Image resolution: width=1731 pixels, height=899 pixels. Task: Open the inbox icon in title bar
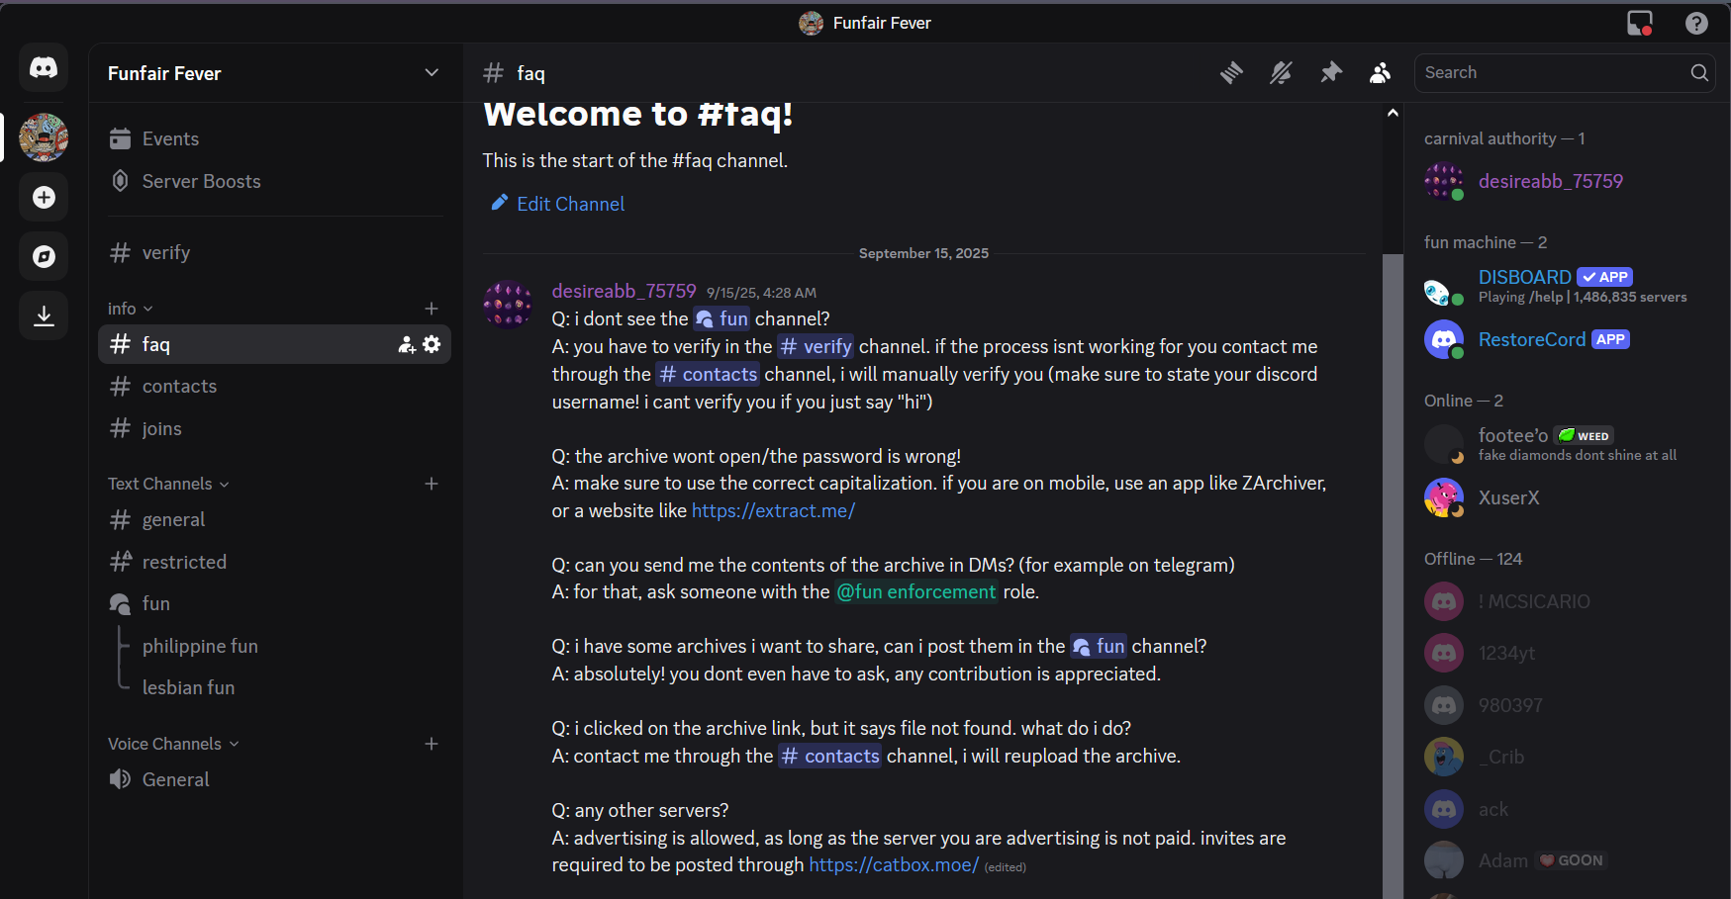pos(1640,23)
